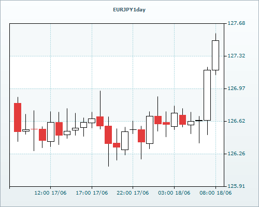Click the 126.62 price axis label
The height and width of the screenshot is (207, 259).
point(236,121)
